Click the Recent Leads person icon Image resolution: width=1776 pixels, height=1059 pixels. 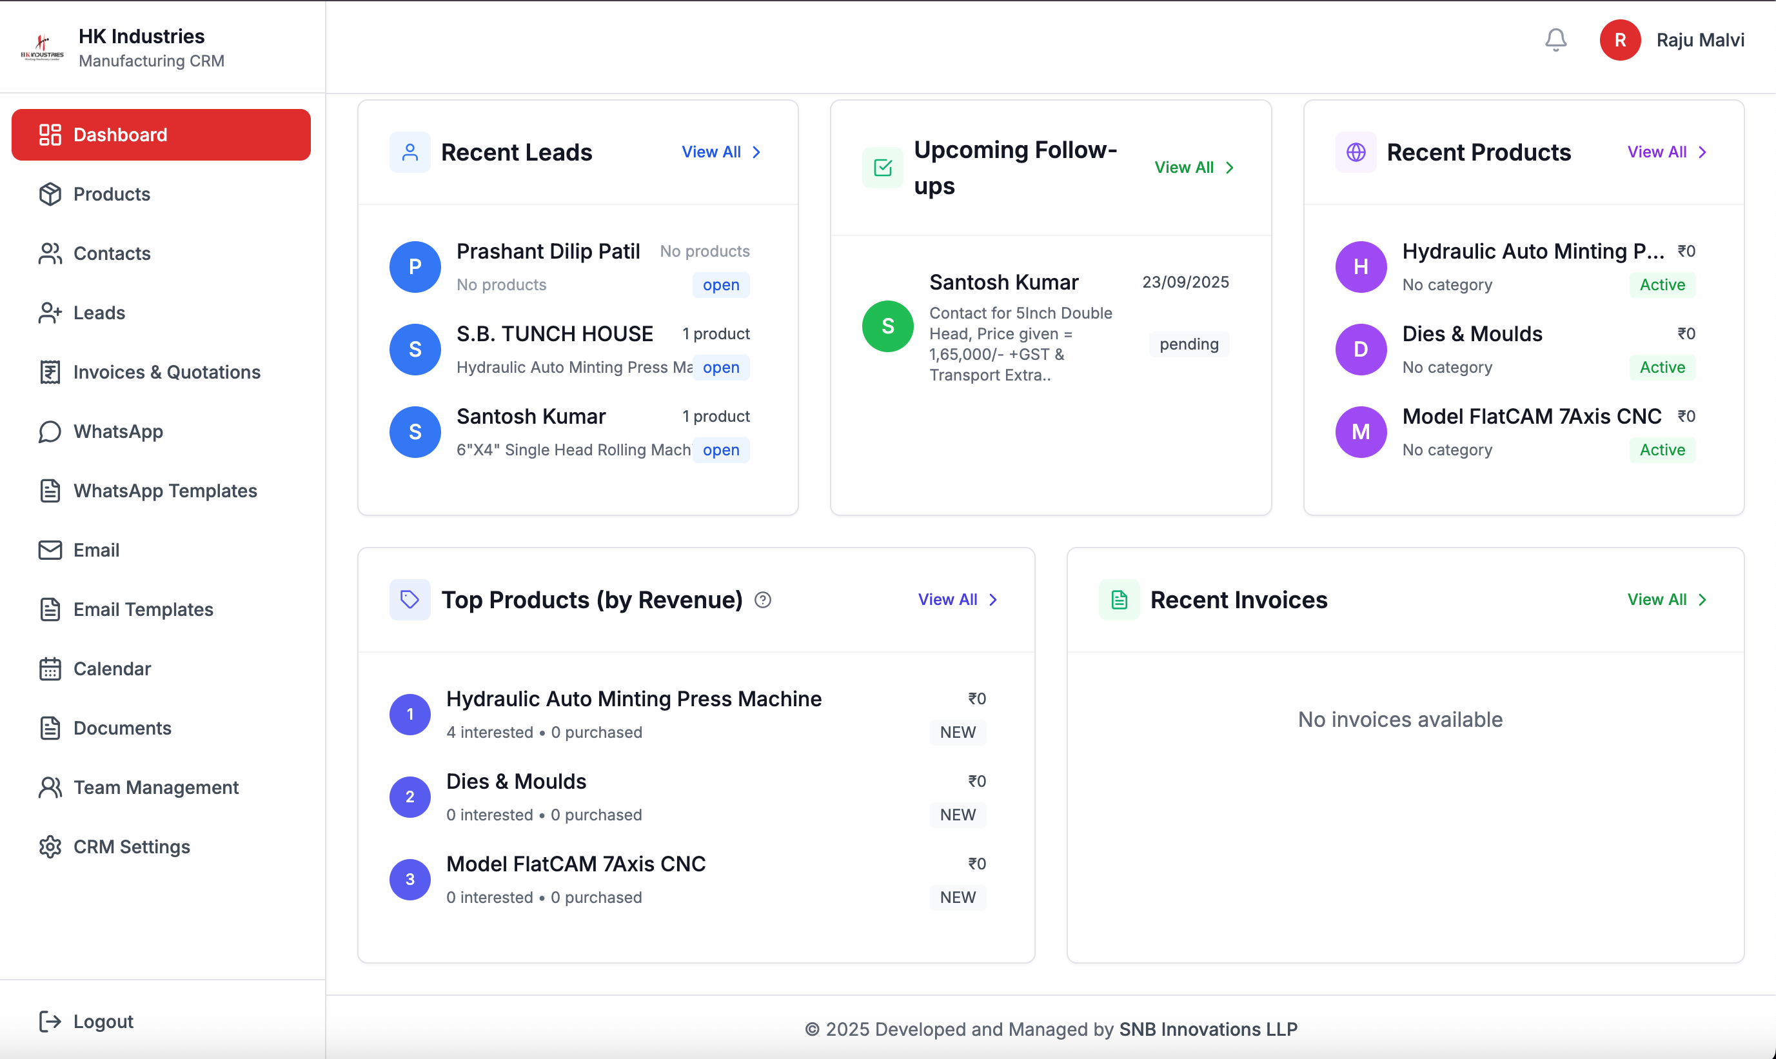click(409, 152)
